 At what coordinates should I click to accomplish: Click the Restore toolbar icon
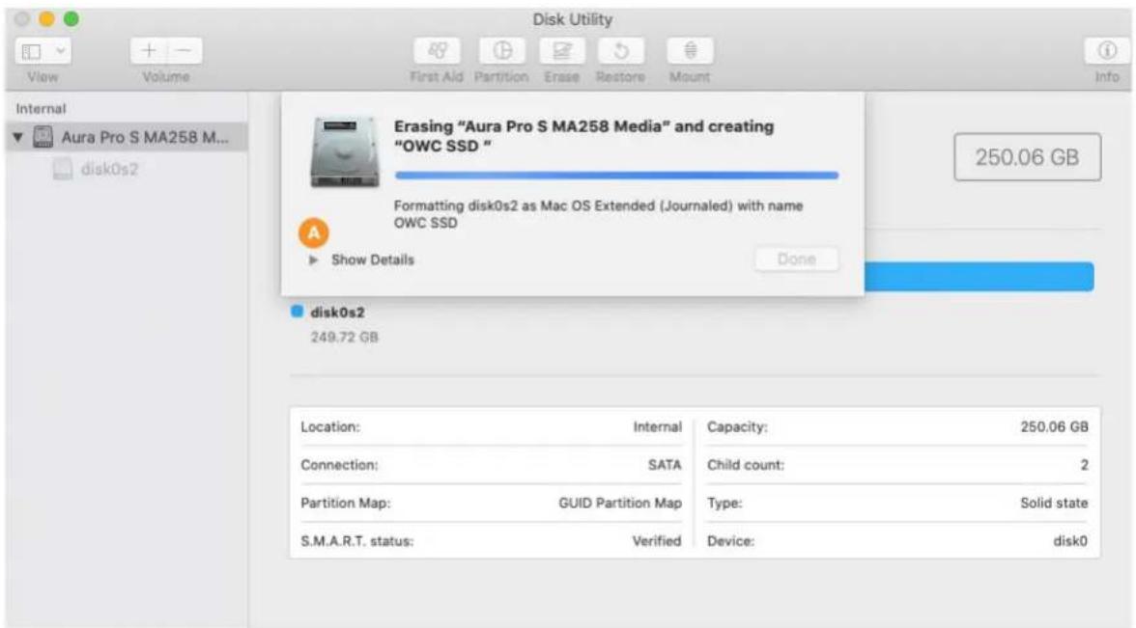click(x=620, y=50)
